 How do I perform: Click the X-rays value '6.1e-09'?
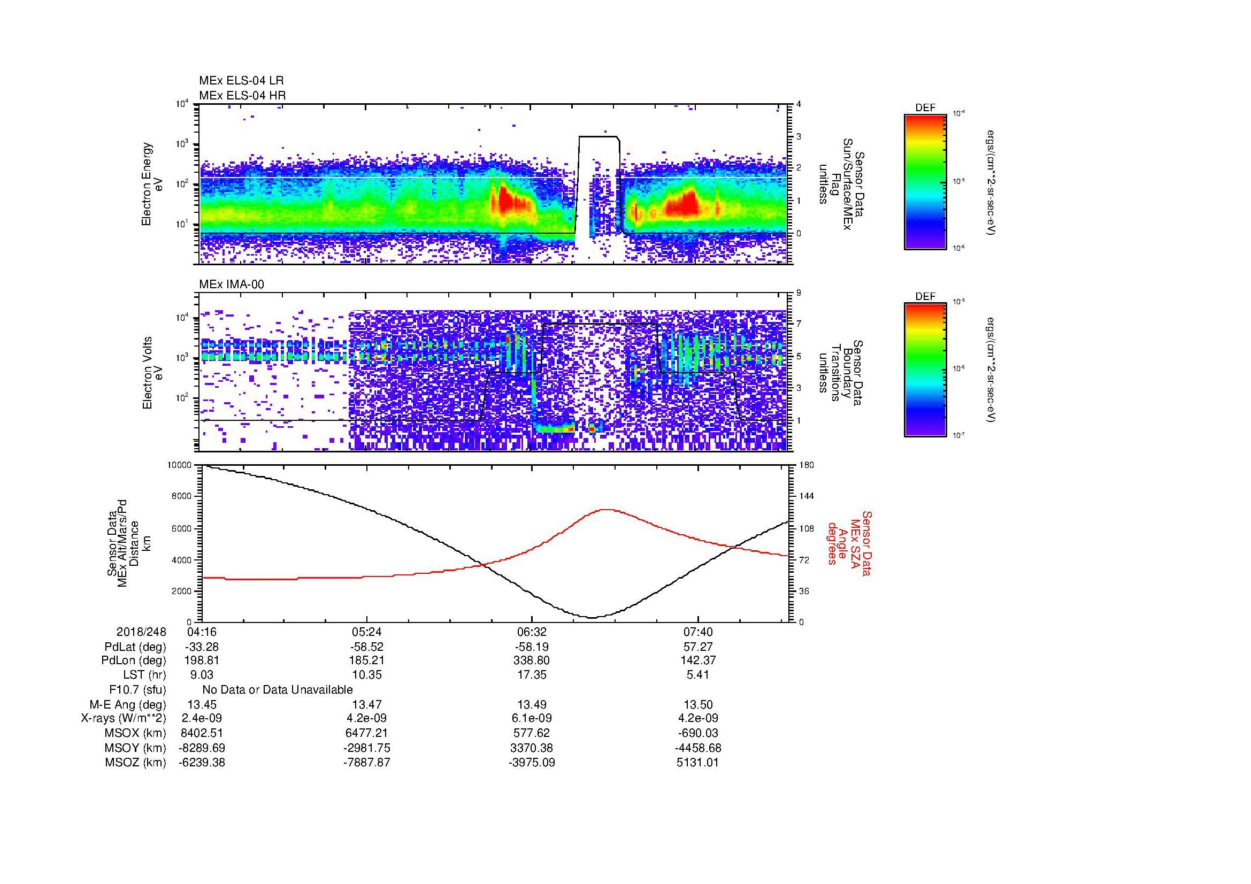(x=532, y=718)
